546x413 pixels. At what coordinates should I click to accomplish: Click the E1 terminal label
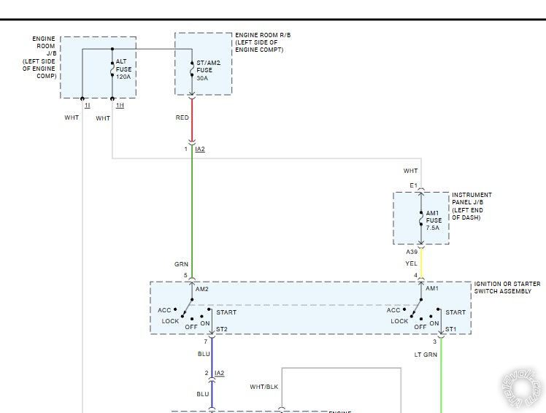click(413, 185)
